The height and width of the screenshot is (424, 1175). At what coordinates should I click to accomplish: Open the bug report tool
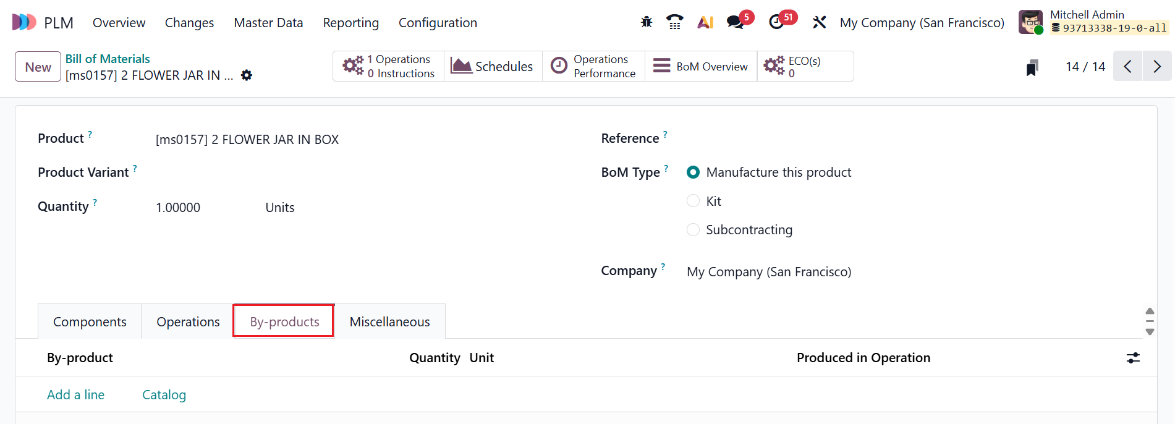(646, 22)
